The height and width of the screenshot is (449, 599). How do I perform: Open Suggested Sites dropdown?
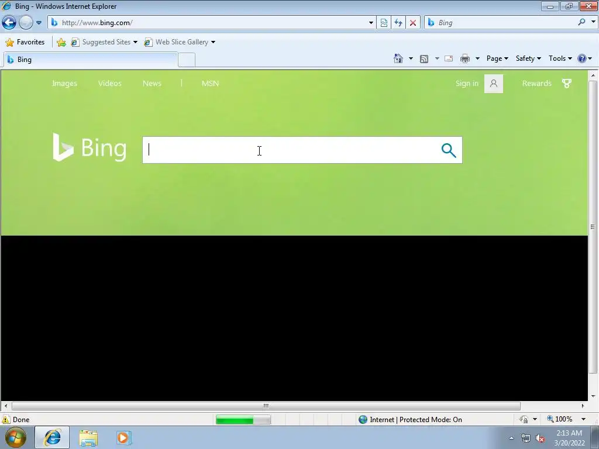[104, 42]
